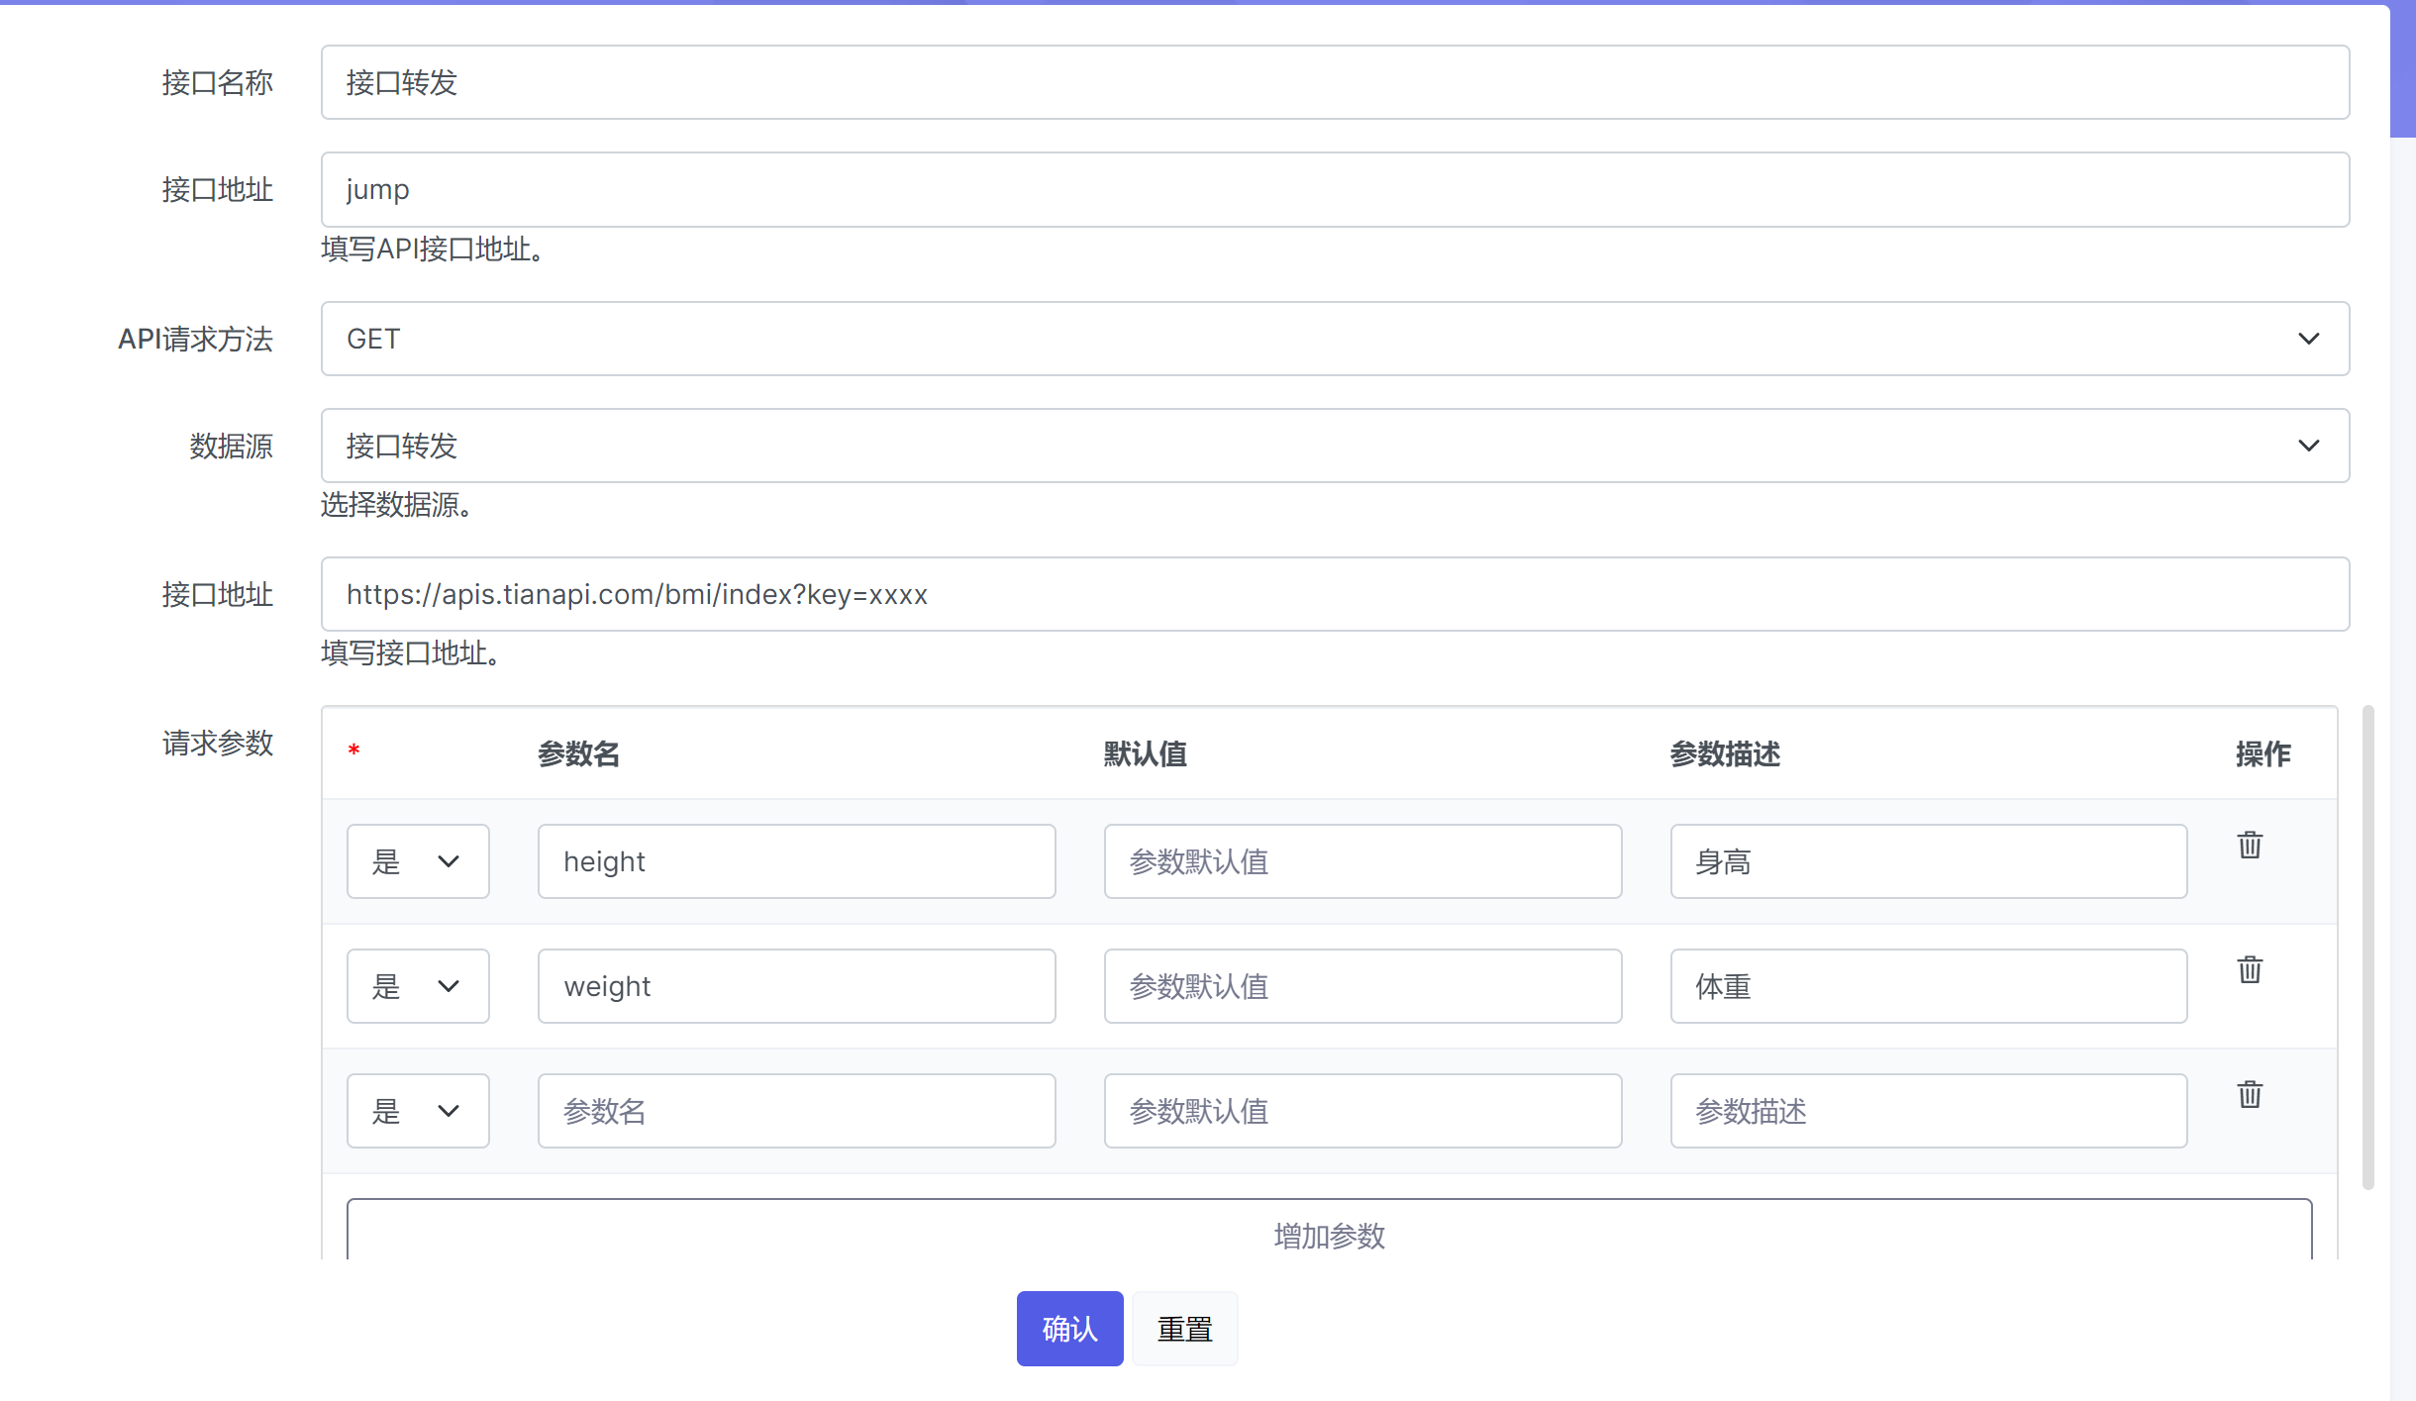This screenshot has height=1401, width=2416.
Task: Open the required dropdown for weight
Action: [x=417, y=986]
